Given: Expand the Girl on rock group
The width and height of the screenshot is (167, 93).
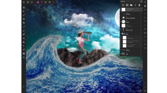Looking at the screenshot, I should click(121, 30).
